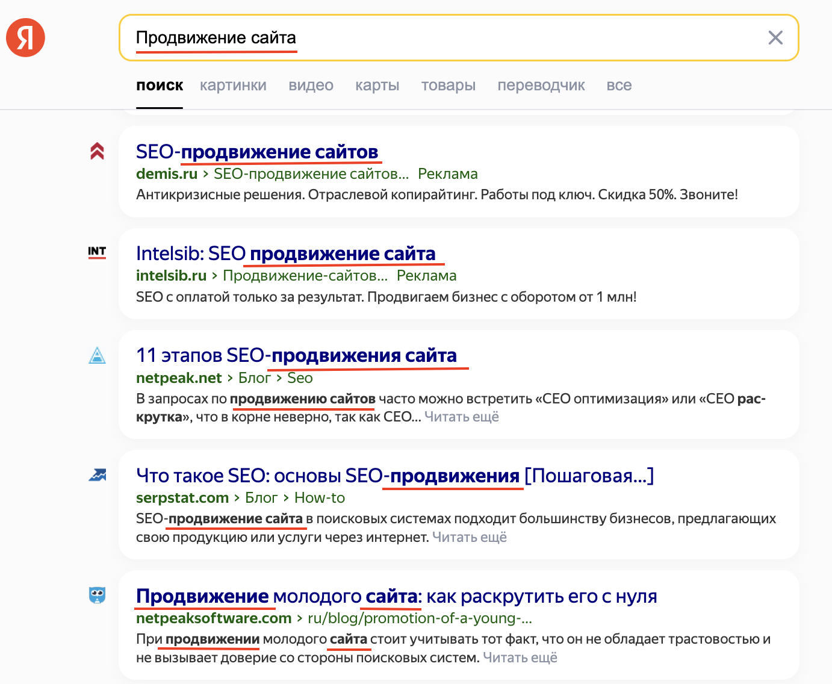Open the видео search tab

tap(311, 85)
